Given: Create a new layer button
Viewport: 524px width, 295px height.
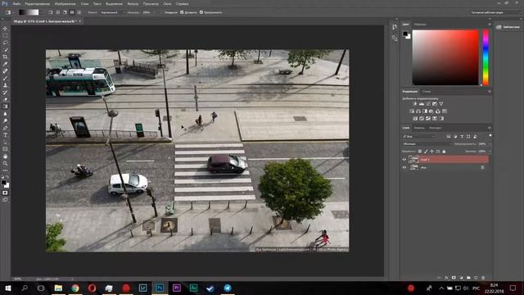Looking at the screenshot, I should [x=476, y=278].
